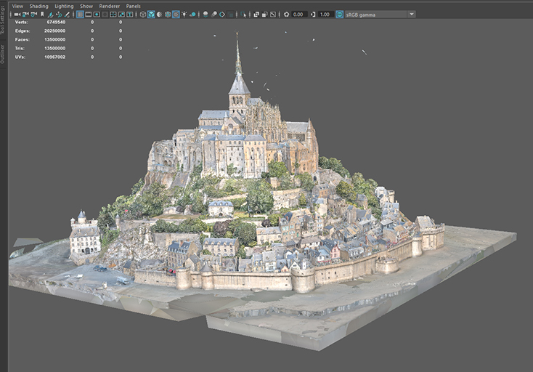The image size is (533, 372).
Task: Toggle the Gate Mask button
Action: click(x=105, y=15)
